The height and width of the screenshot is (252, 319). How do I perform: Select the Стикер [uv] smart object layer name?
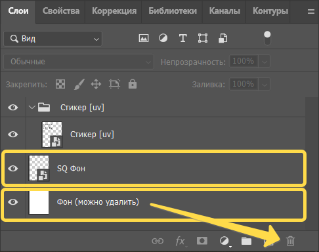pos(92,135)
